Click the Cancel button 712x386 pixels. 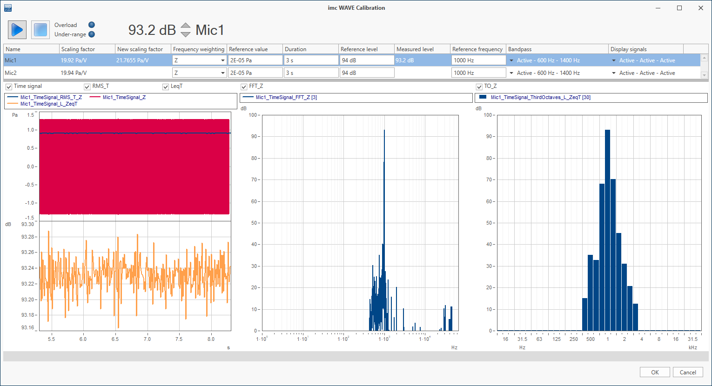coord(688,372)
